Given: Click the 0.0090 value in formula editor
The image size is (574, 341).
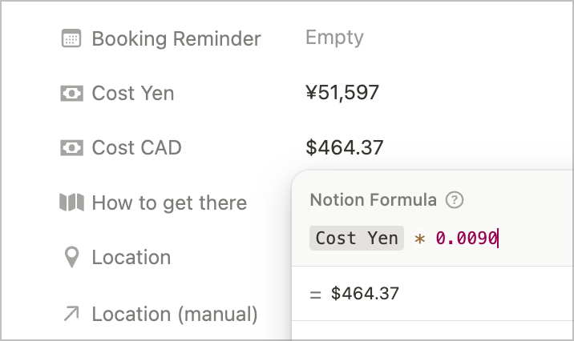Looking at the screenshot, I should coord(466,239).
